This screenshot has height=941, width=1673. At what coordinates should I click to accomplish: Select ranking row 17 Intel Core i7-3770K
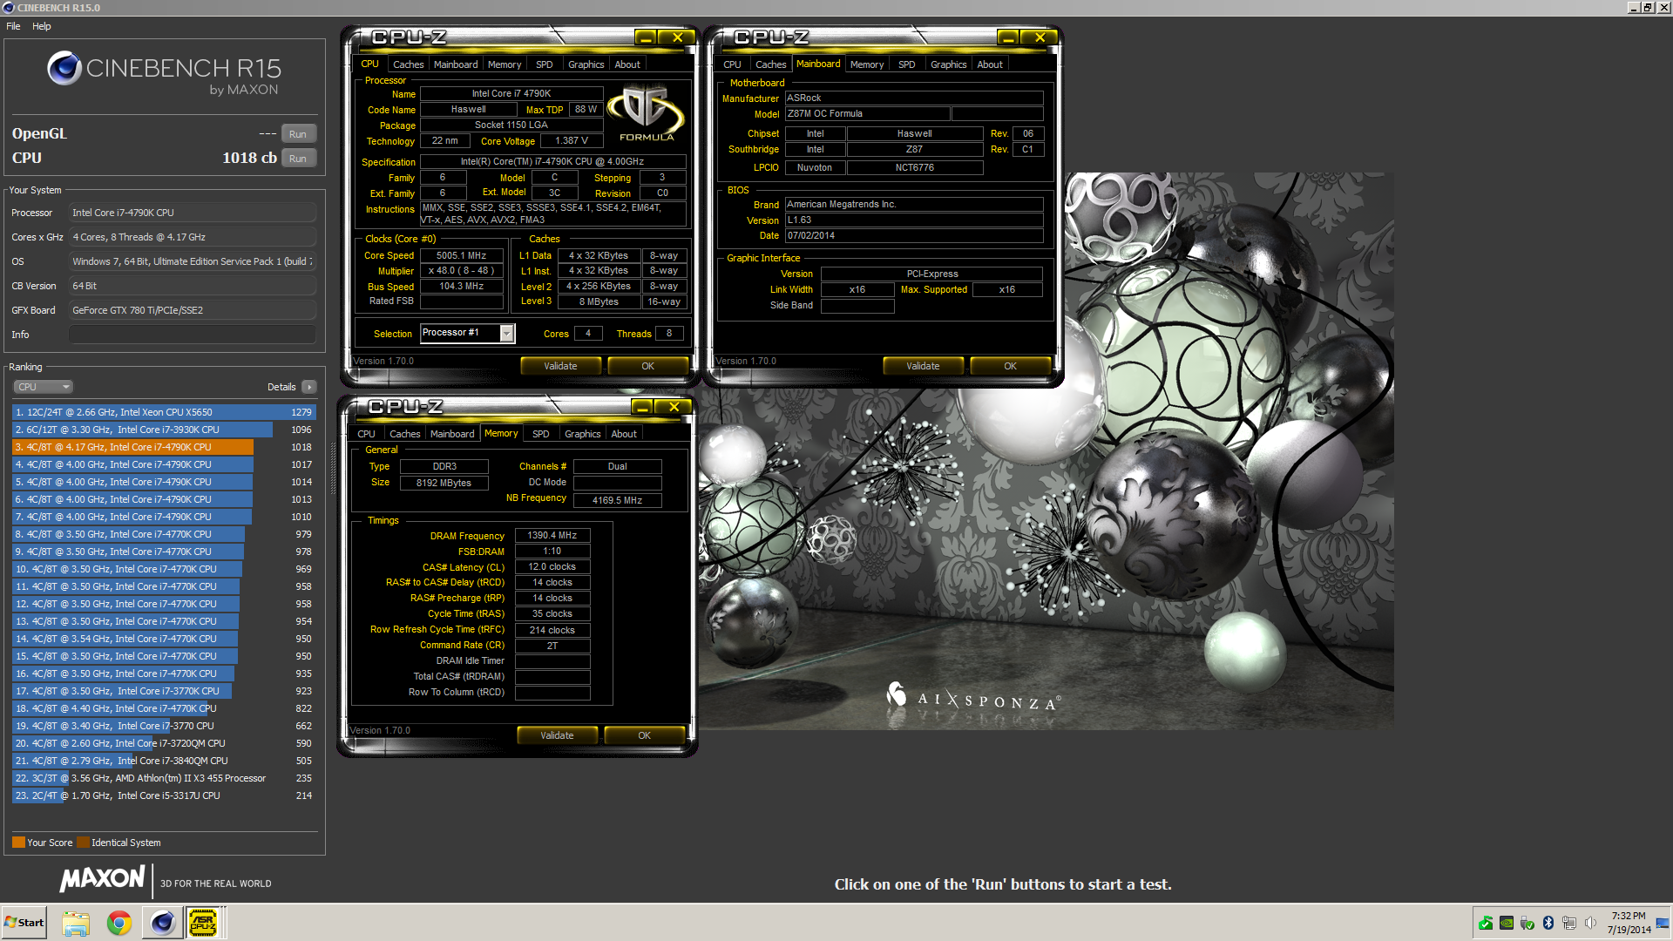[164, 691]
